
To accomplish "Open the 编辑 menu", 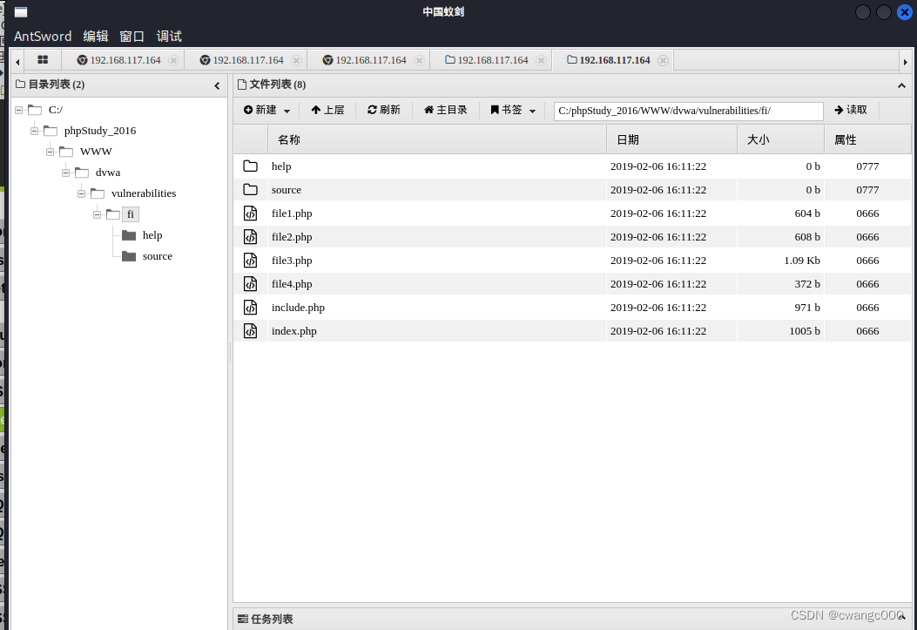I will click(95, 37).
